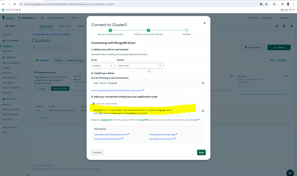
Task: Click the invite user icon
Action: point(277,26)
